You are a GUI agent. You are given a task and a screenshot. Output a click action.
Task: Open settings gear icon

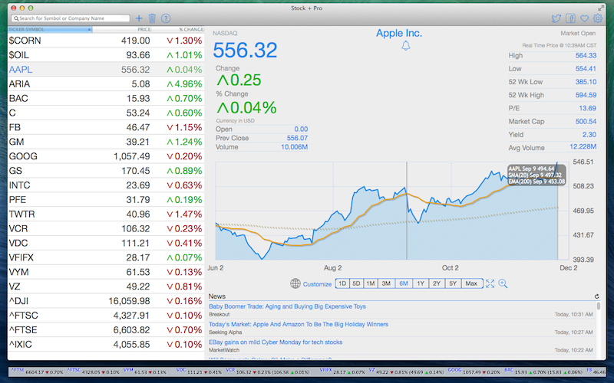[598, 18]
